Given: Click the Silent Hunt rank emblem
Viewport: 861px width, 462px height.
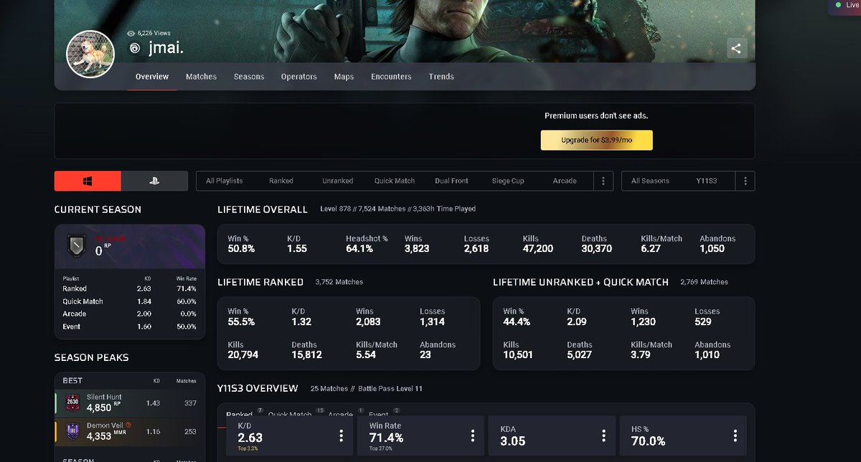Looking at the screenshot, I should [x=72, y=403].
